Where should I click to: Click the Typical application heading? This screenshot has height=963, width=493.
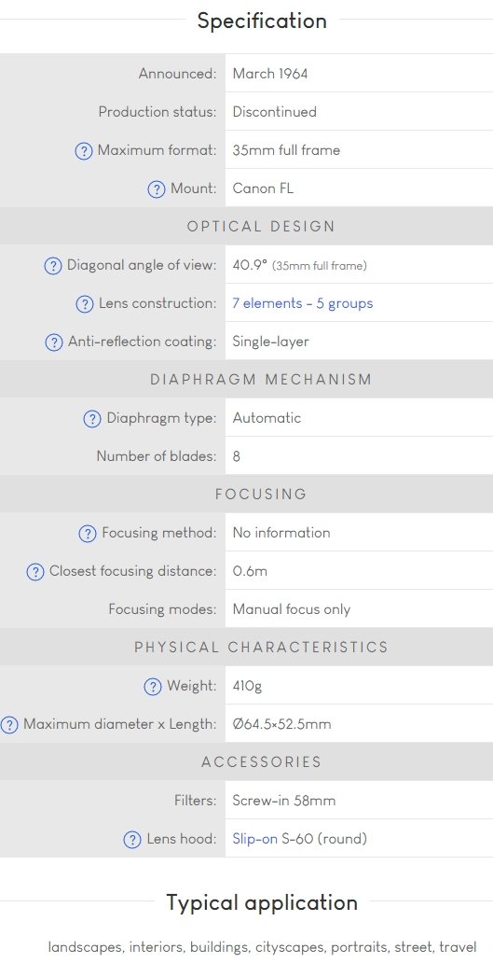pyautogui.click(x=262, y=903)
